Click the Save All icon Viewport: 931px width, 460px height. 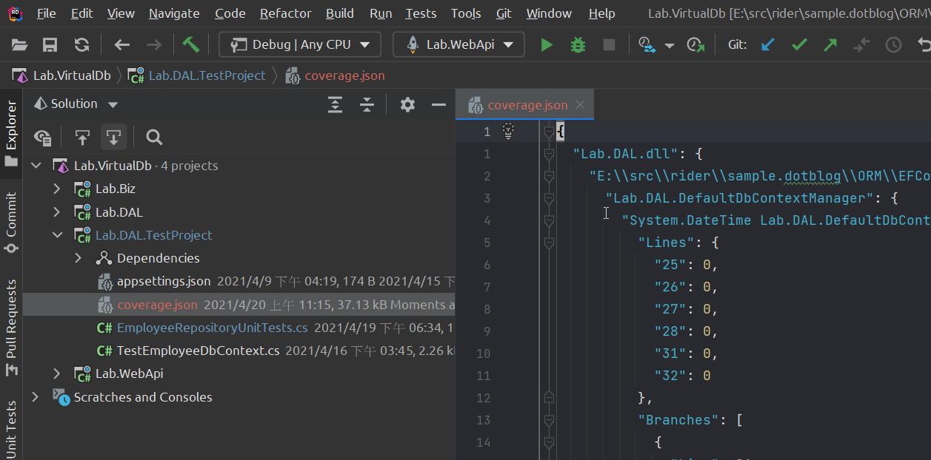[x=50, y=44]
